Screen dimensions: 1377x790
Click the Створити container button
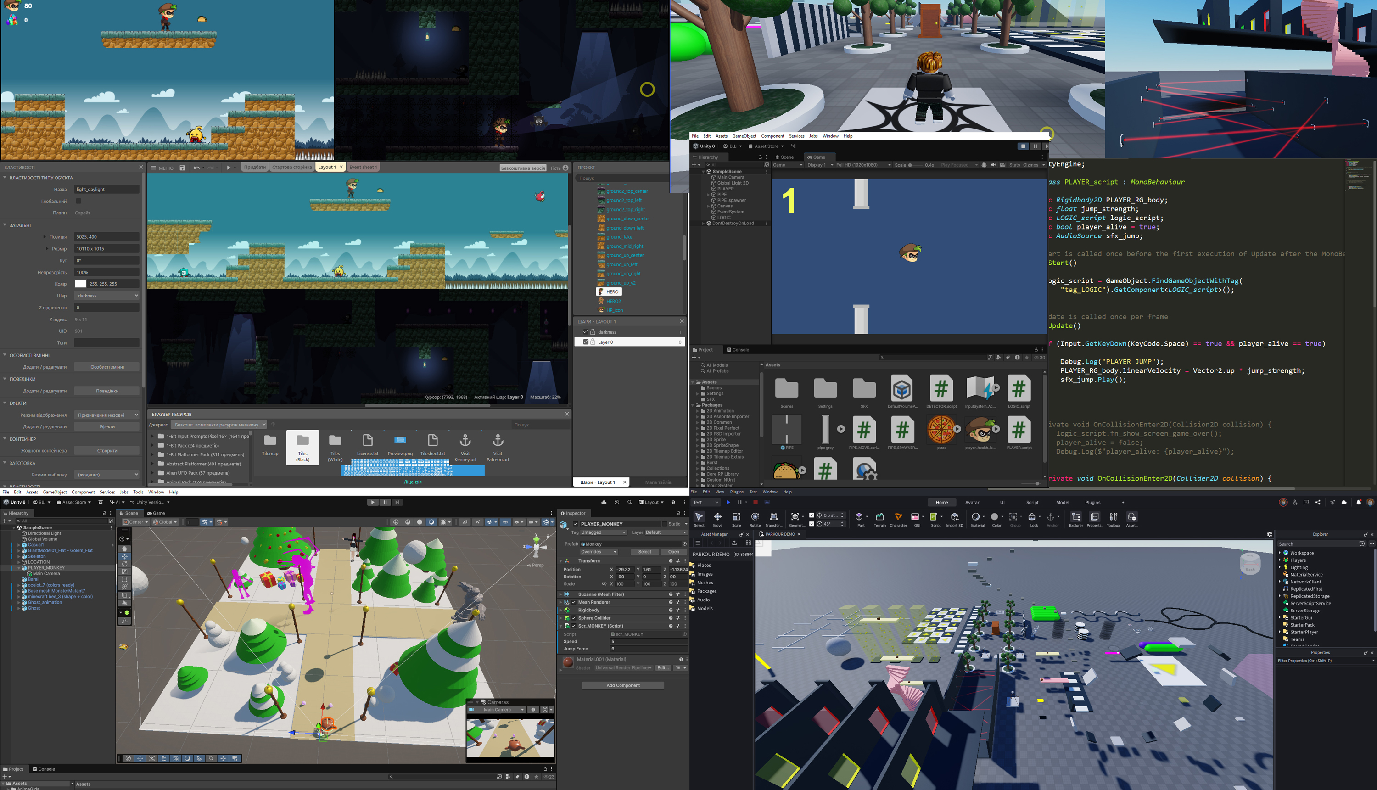(107, 450)
